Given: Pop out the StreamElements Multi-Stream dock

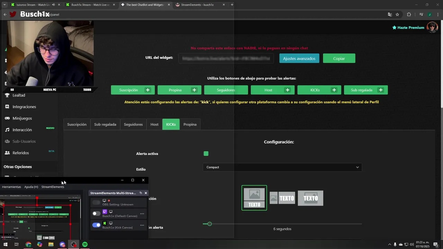Looking at the screenshot, I should coord(141,193).
